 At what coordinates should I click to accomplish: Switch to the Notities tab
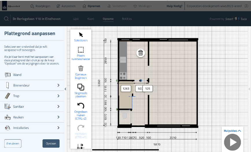pos(127,19)
